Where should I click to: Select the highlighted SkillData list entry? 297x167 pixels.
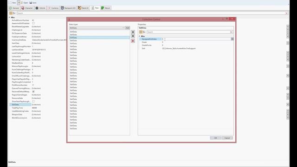99,38
